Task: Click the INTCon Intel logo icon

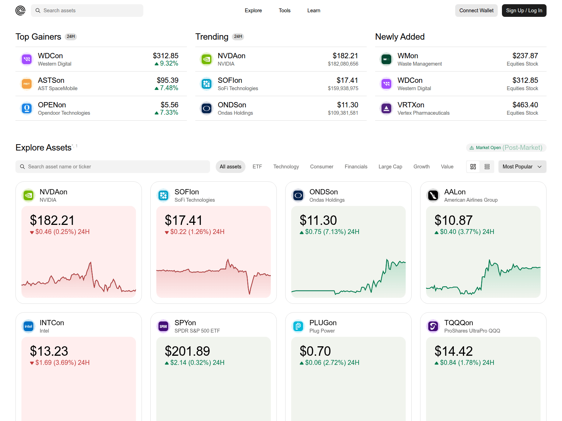Action: tap(28, 326)
